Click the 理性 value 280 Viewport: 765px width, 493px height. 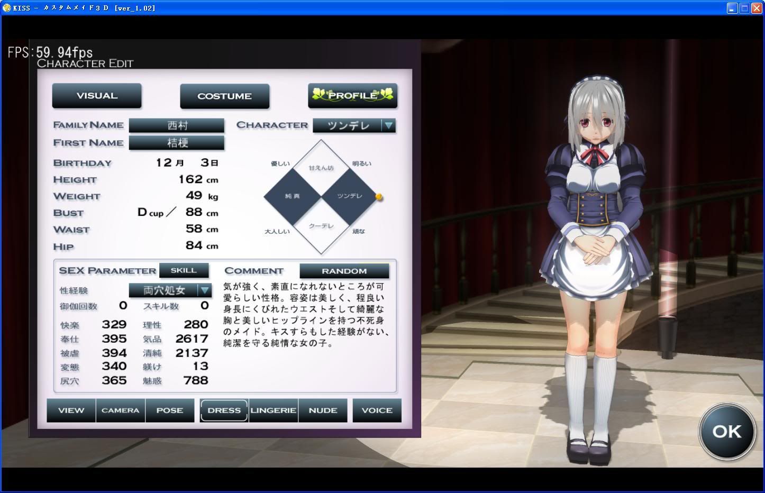click(x=196, y=325)
